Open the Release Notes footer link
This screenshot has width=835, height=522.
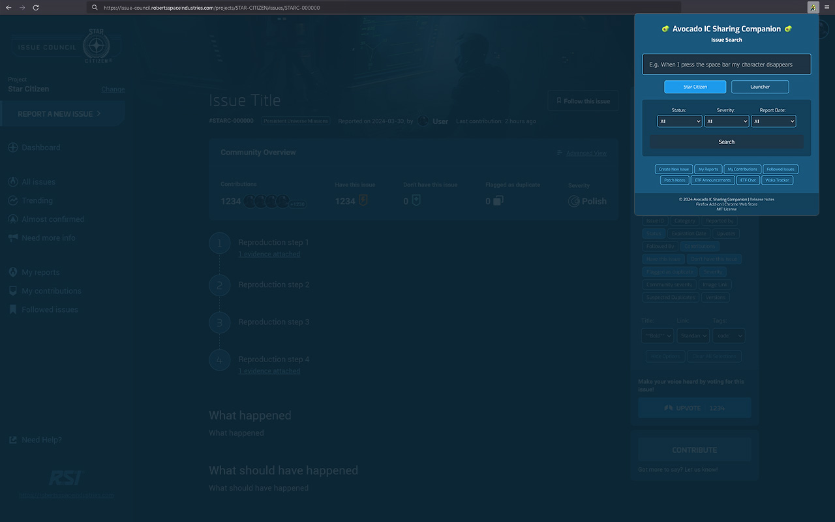pos(762,199)
